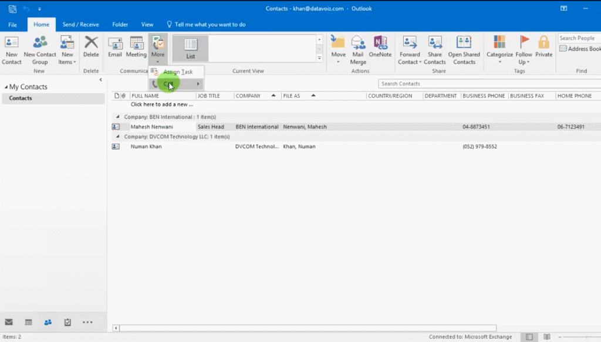Select the Mahesh Nenwani contact
Screen dimensions: 601x342
(152, 127)
